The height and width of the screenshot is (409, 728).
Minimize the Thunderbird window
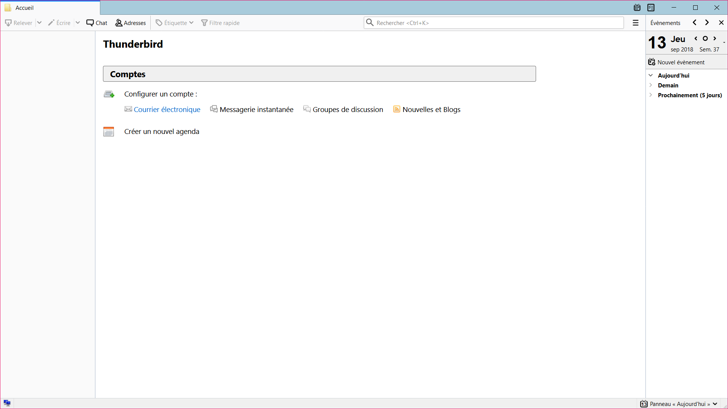[674, 8]
